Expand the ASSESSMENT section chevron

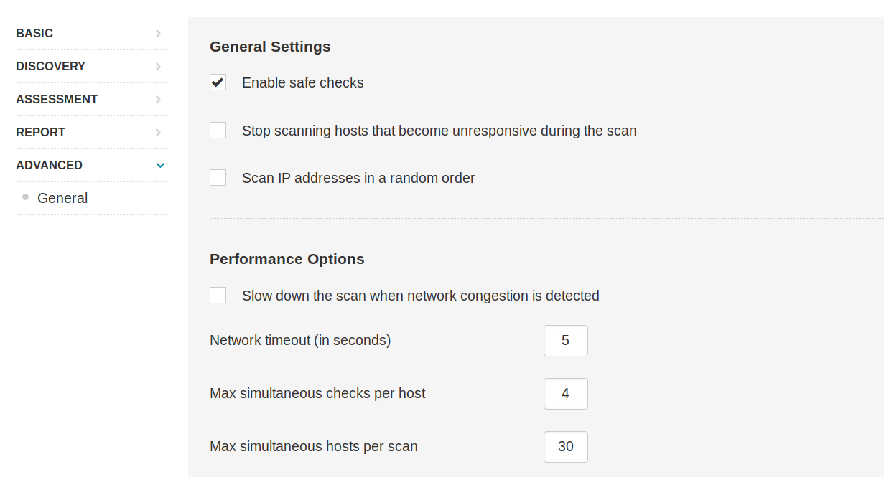[158, 100]
